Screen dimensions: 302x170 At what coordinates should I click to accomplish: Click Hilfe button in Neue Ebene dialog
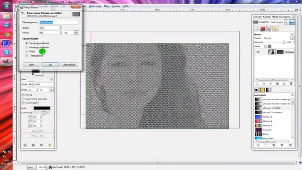pyautogui.click(x=31, y=65)
